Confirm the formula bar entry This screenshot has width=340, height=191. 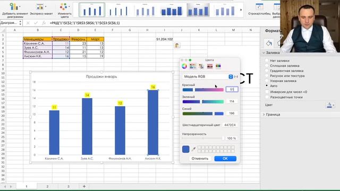36,23
